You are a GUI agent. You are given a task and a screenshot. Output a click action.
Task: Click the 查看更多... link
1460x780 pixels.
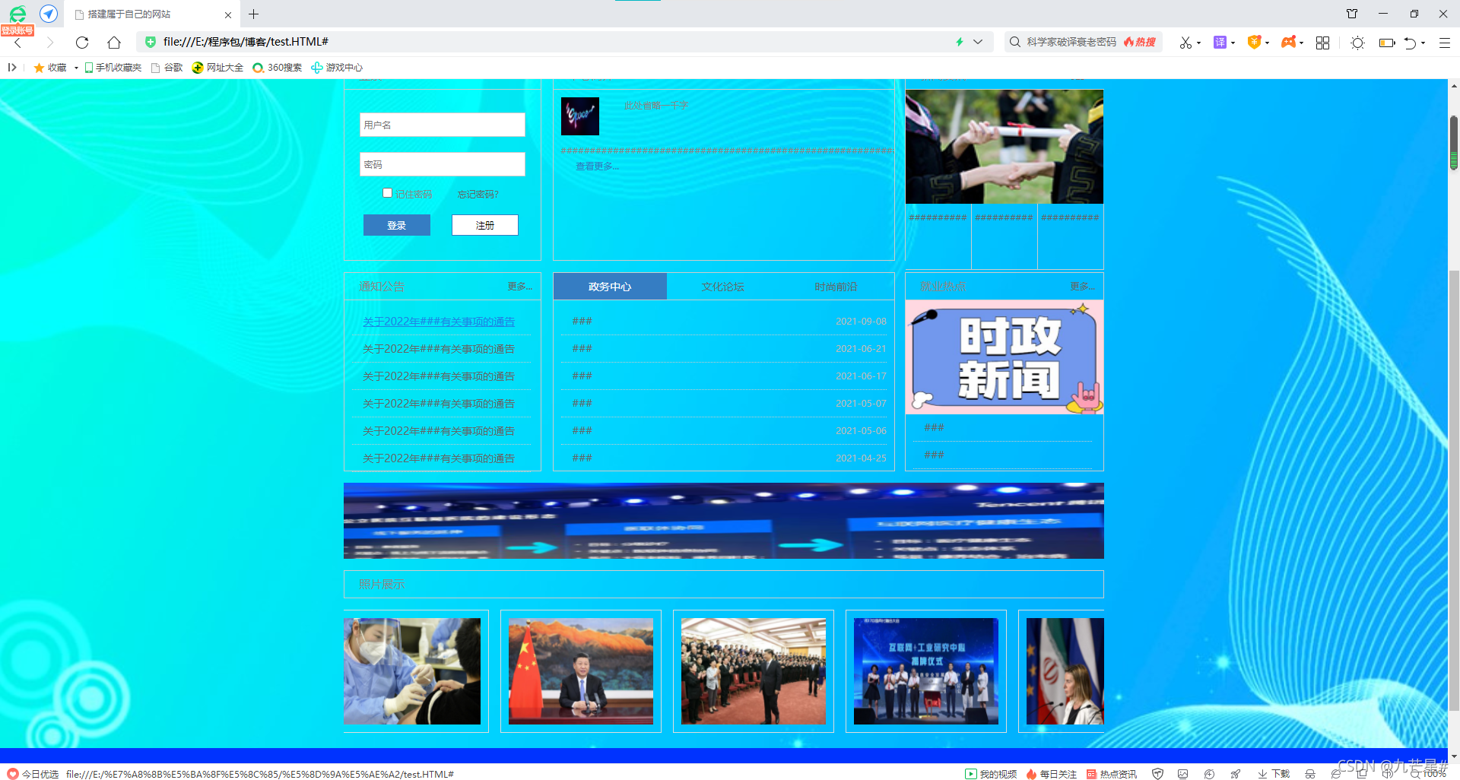point(598,166)
